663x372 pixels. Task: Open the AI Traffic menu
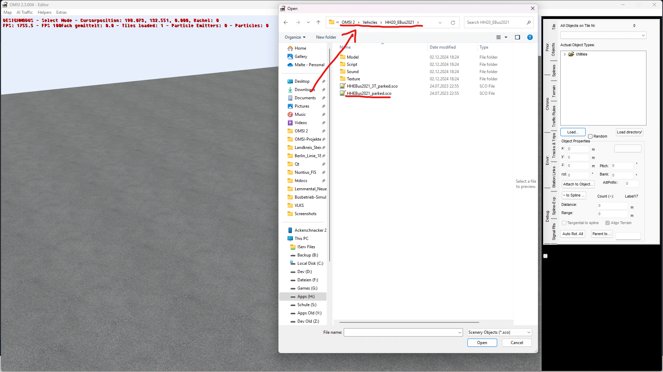coord(25,12)
